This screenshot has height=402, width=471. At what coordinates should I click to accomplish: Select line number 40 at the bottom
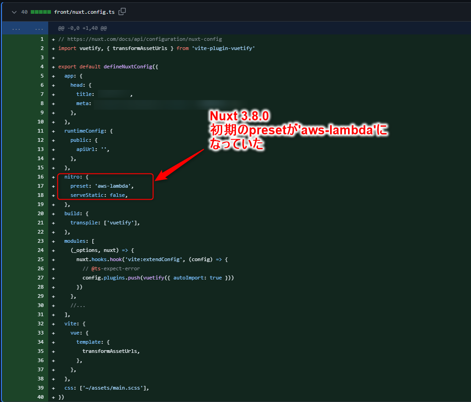40,397
